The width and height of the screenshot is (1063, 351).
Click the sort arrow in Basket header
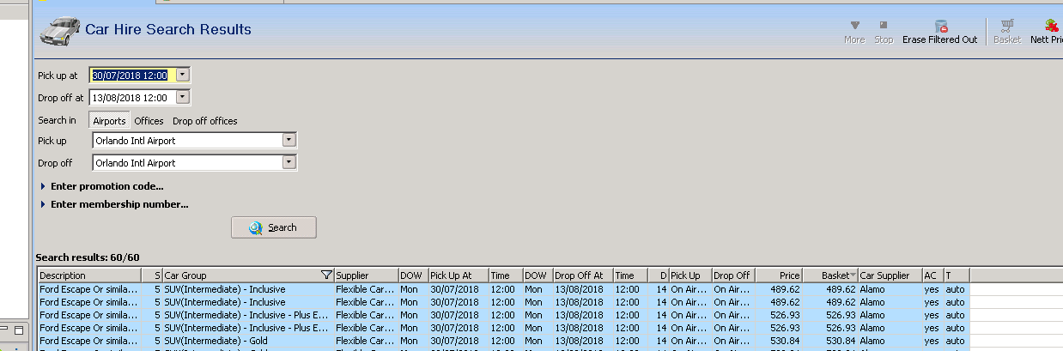[x=853, y=275]
